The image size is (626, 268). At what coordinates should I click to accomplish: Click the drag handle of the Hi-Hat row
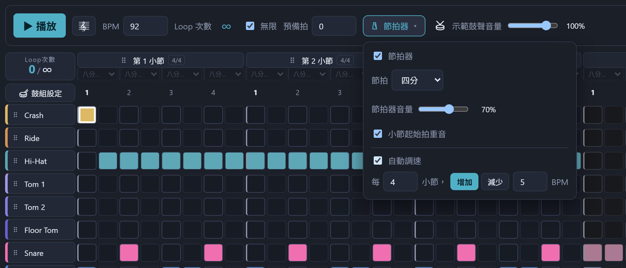pos(15,161)
